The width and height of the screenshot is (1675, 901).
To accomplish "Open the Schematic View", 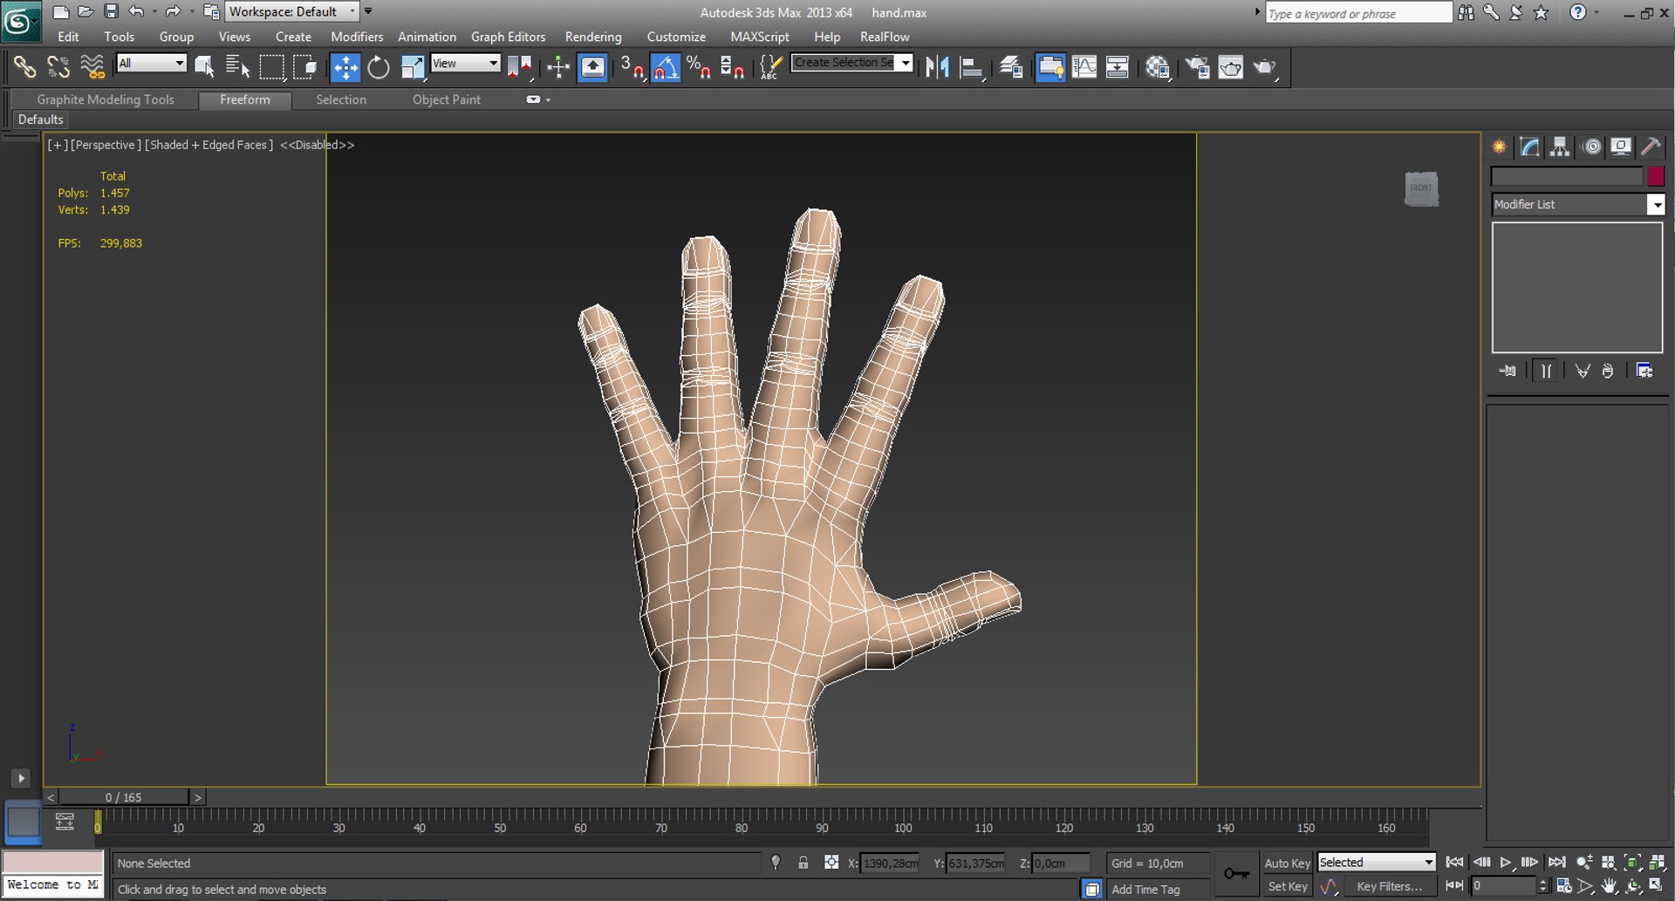I will click(1118, 67).
